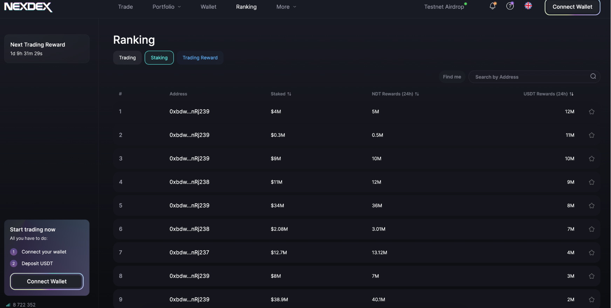Click Connect Wallet in the top bar
611x308 pixels.
[x=572, y=7]
